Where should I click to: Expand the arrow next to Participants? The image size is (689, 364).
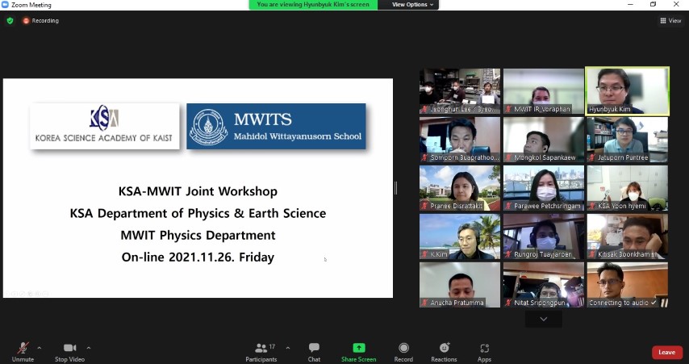(x=288, y=348)
